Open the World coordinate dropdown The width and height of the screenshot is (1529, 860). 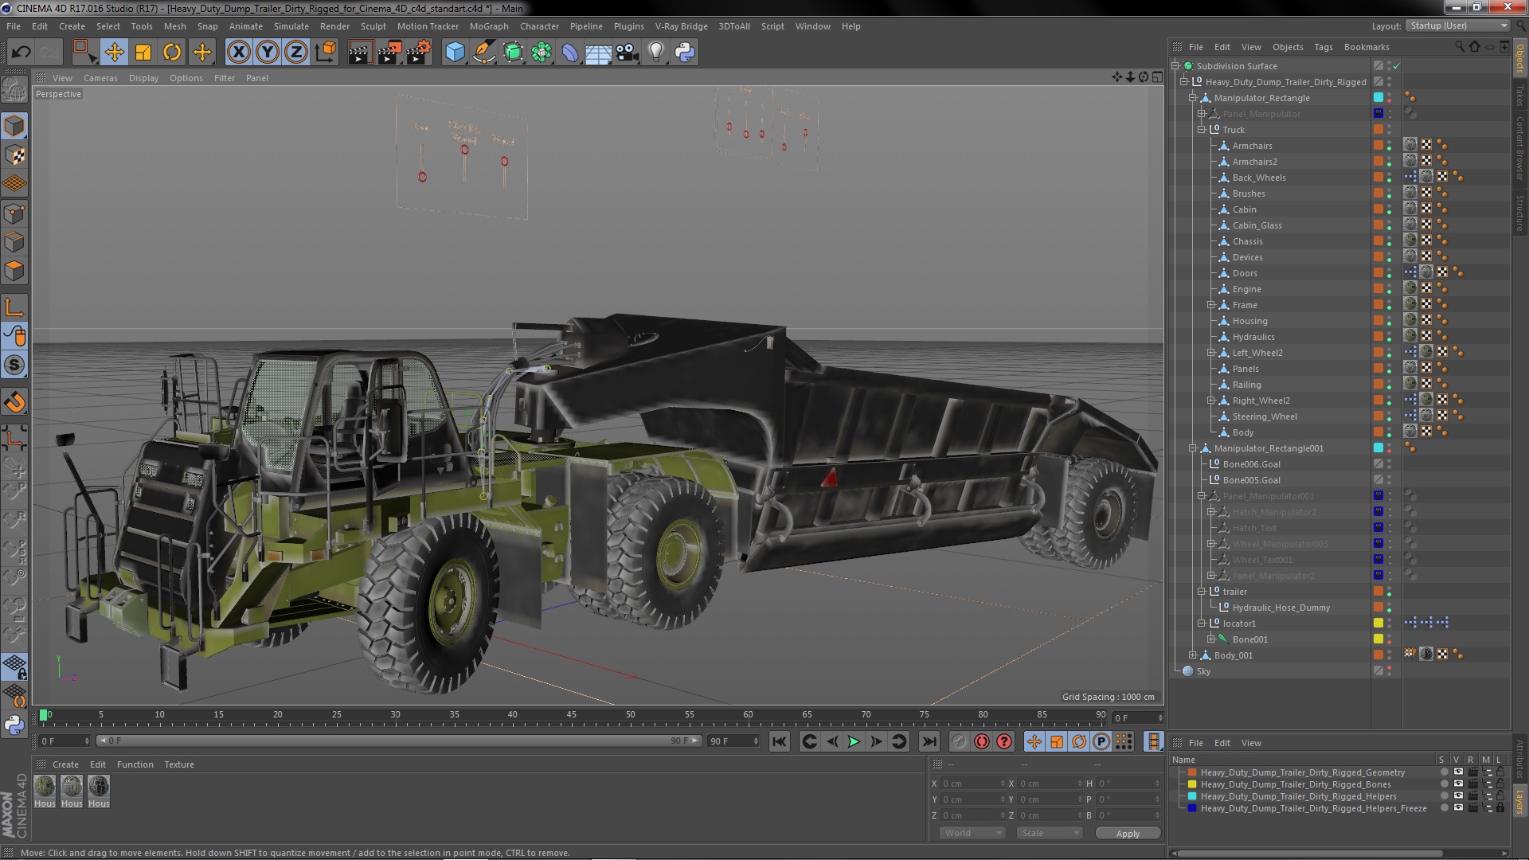[972, 833]
